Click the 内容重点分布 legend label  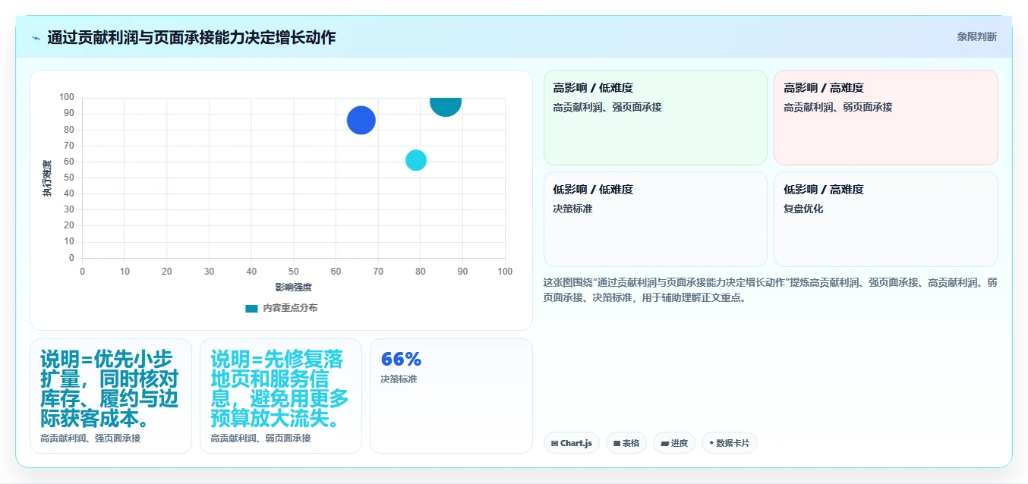click(290, 308)
